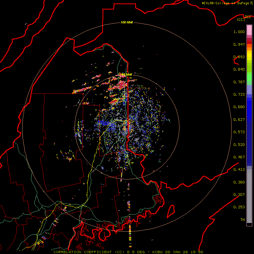This screenshot has height=254, width=254.
Task: Click the 15:50 timestamp in the caption
Action: point(197,252)
